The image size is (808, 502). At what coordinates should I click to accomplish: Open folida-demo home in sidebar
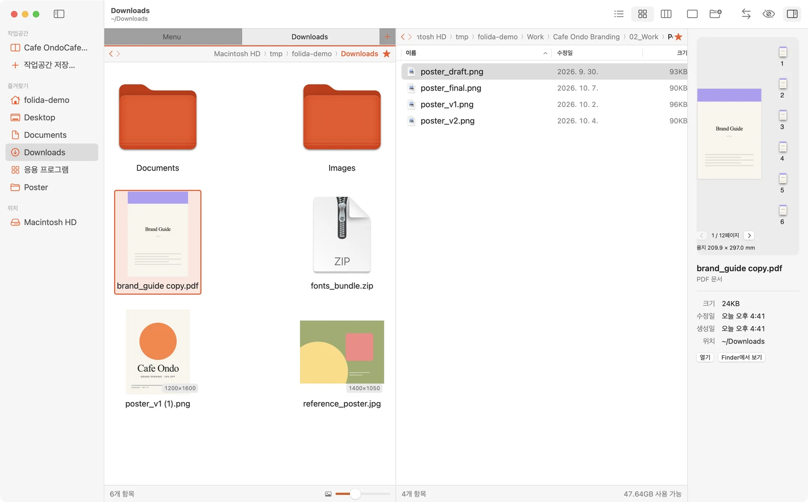(x=52, y=100)
